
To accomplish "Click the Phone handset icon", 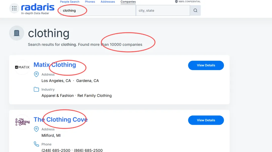I will [36, 144].
